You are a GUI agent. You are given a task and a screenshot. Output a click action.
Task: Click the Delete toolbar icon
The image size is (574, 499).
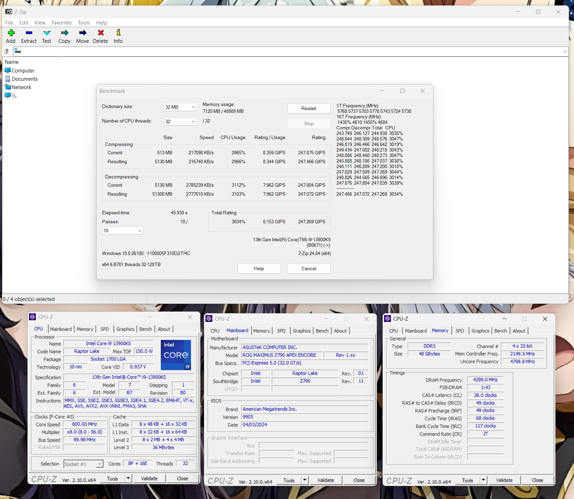(x=101, y=33)
